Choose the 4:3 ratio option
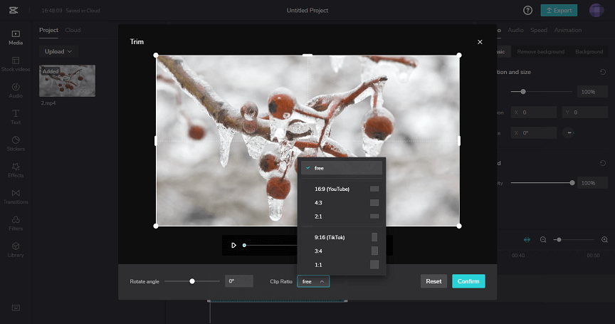 341,203
